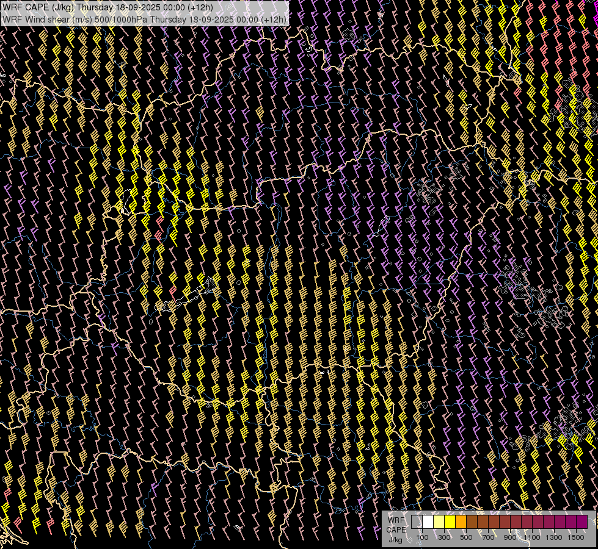Screen dimensions: 598x549
Task: Click the 1400–1500 J/kg legend swatch
Action: click(571, 522)
